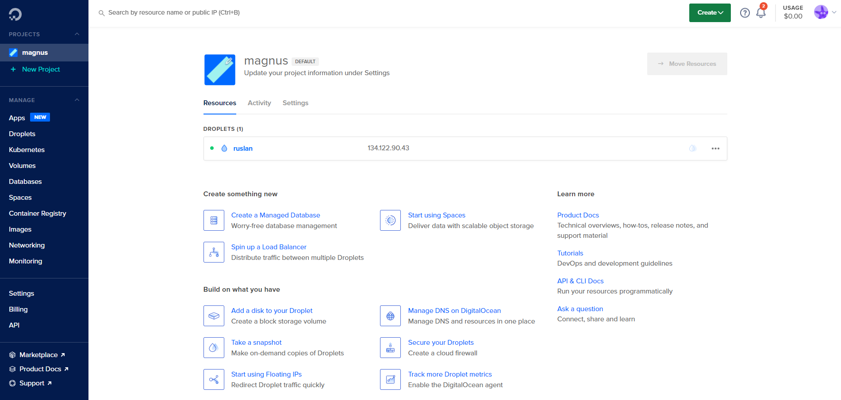The width and height of the screenshot is (841, 400).
Task: Open the notifications bell icon
Action: click(x=761, y=13)
